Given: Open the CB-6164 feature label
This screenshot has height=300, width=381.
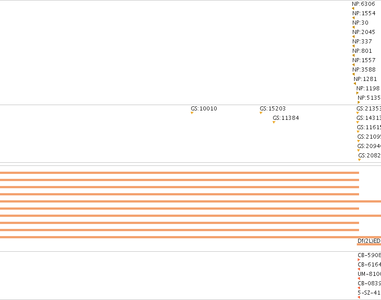Looking at the screenshot, I should pyautogui.click(x=369, y=265).
